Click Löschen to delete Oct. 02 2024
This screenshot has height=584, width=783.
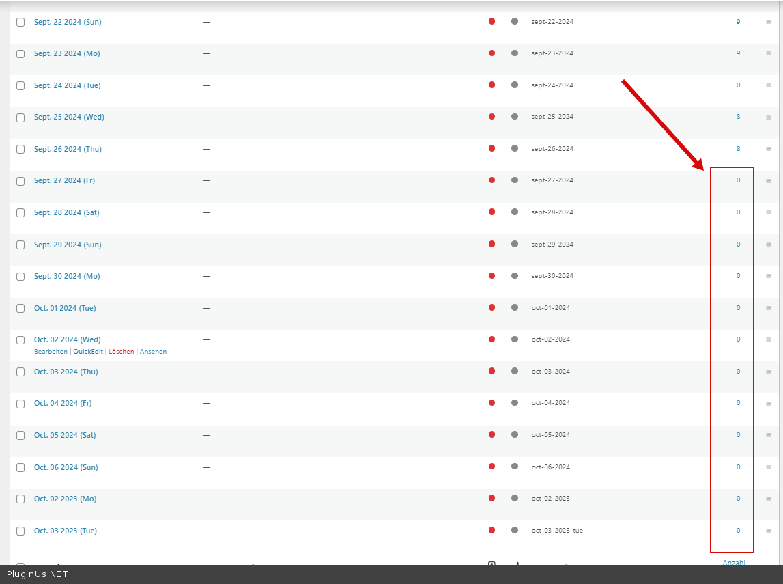pos(122,352)
